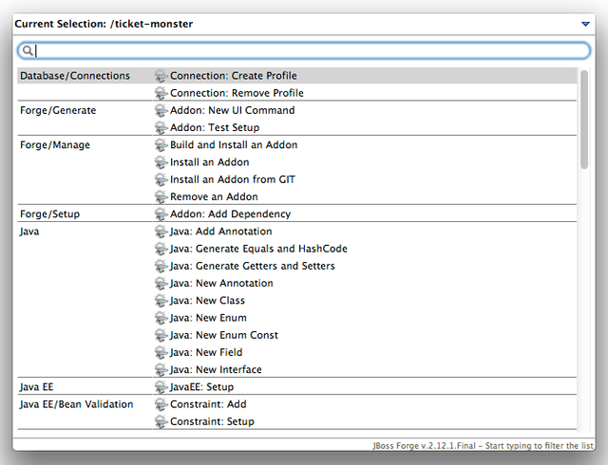This screenshot has width=608, height=465.
Task: Run Java: Generate Equals and HashCode
Action: [x=258, y=249]
